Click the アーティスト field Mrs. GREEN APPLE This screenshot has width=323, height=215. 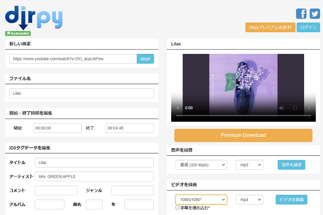point(94,176)
